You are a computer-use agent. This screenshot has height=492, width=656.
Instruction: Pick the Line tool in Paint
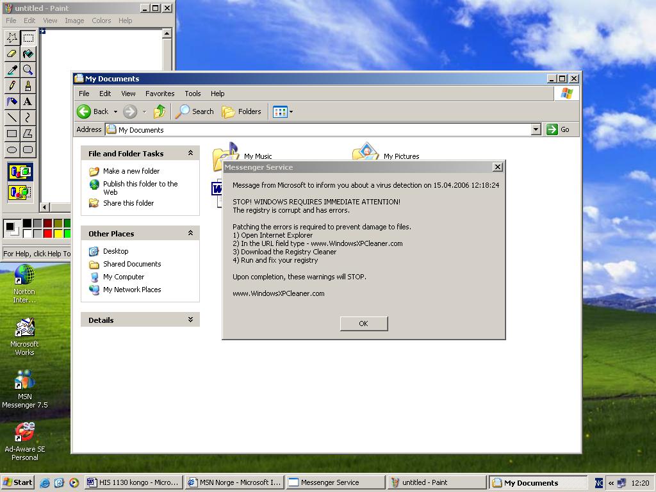[12, 118]
